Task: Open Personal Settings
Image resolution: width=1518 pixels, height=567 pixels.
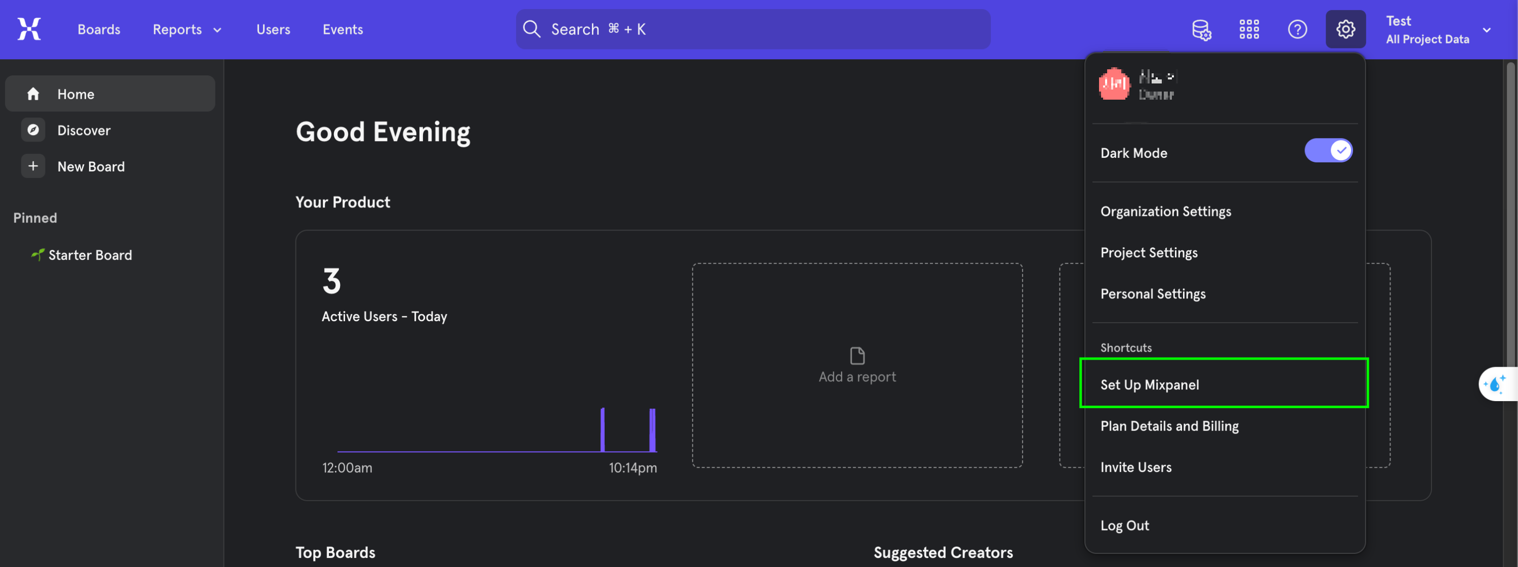Action: [1153, 294]
